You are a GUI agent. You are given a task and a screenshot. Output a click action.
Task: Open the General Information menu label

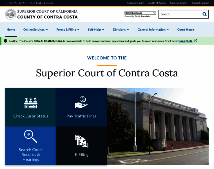tap(151, 30)
